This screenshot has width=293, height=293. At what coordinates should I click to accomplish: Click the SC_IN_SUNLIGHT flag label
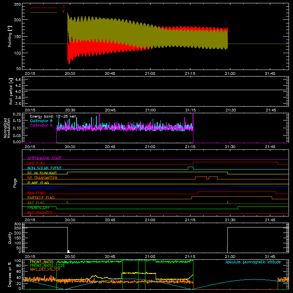click(42, 173)
